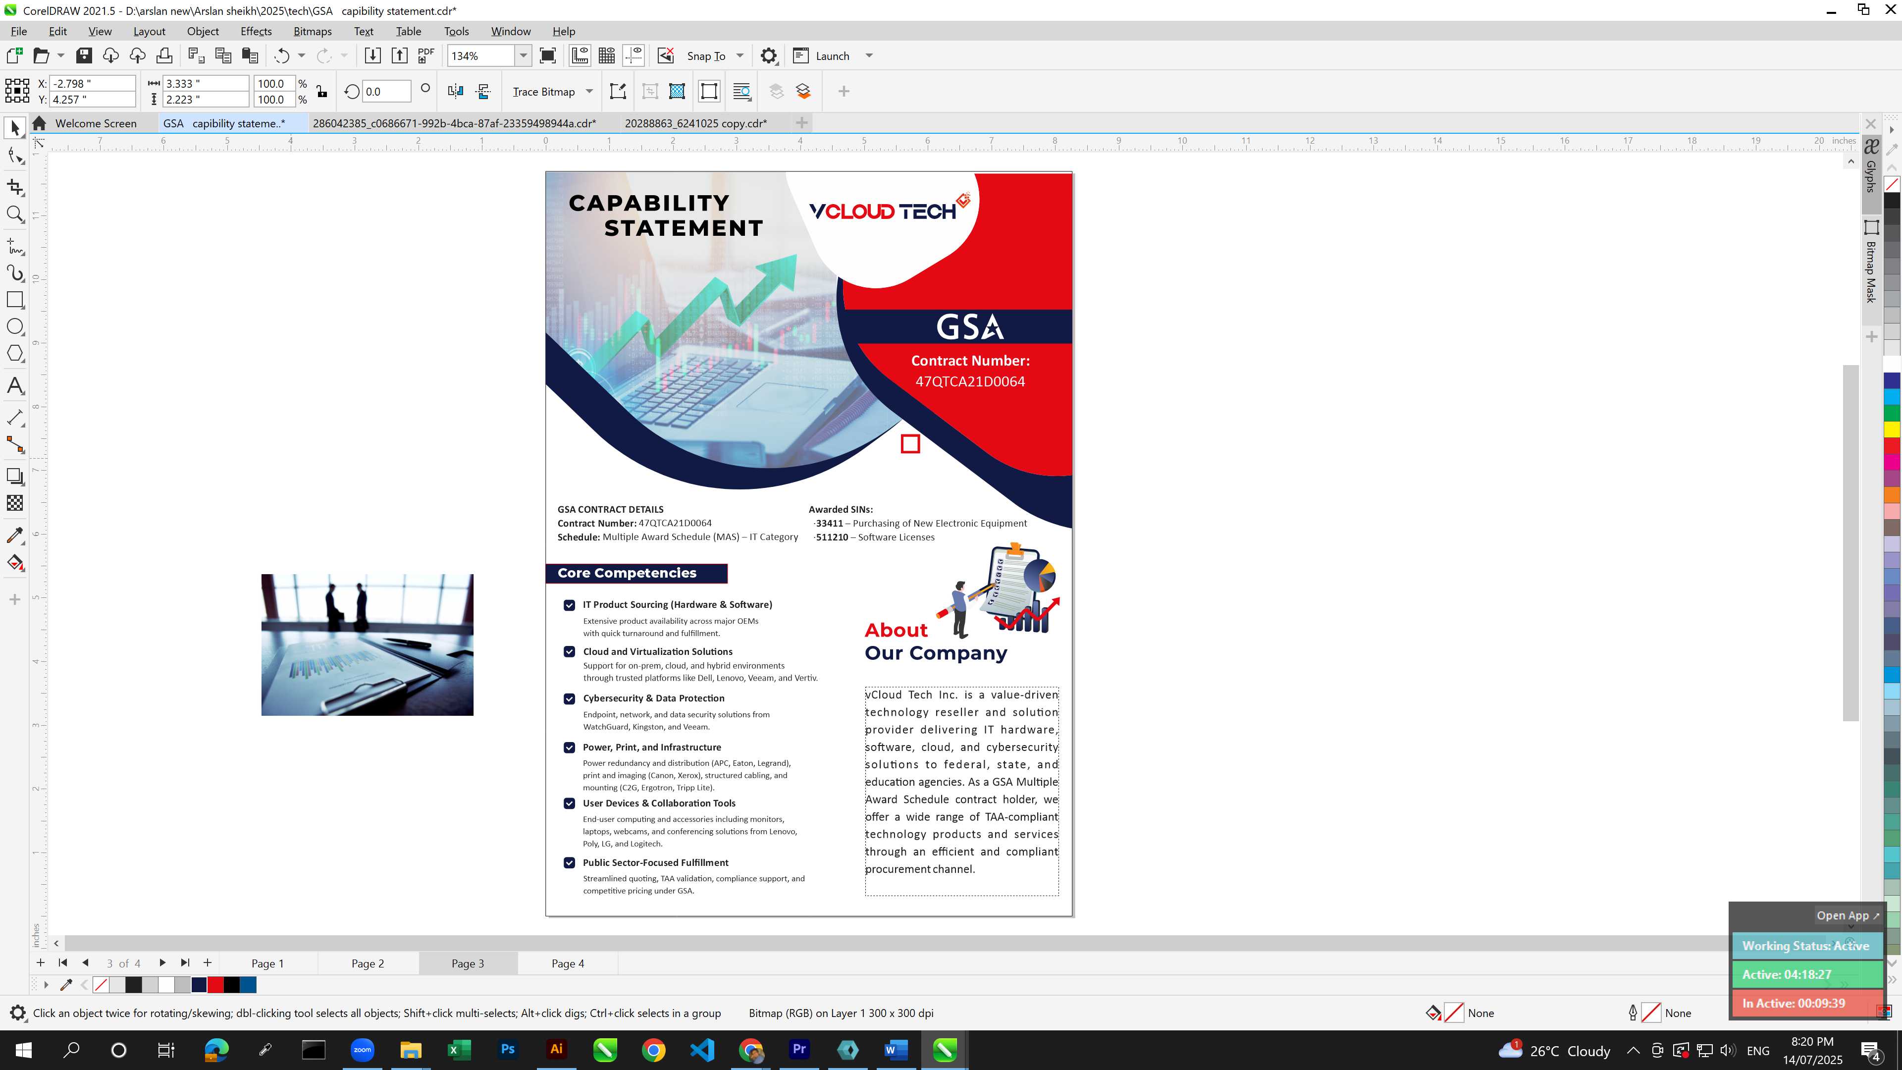The image size is (1902, 1070).
Task: Expand the document palette flyout arrow
Action: (x=46, y=985)
